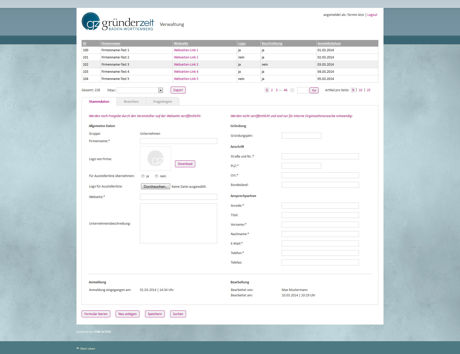
Task: Go to page 2 of results
Action: 272,90
